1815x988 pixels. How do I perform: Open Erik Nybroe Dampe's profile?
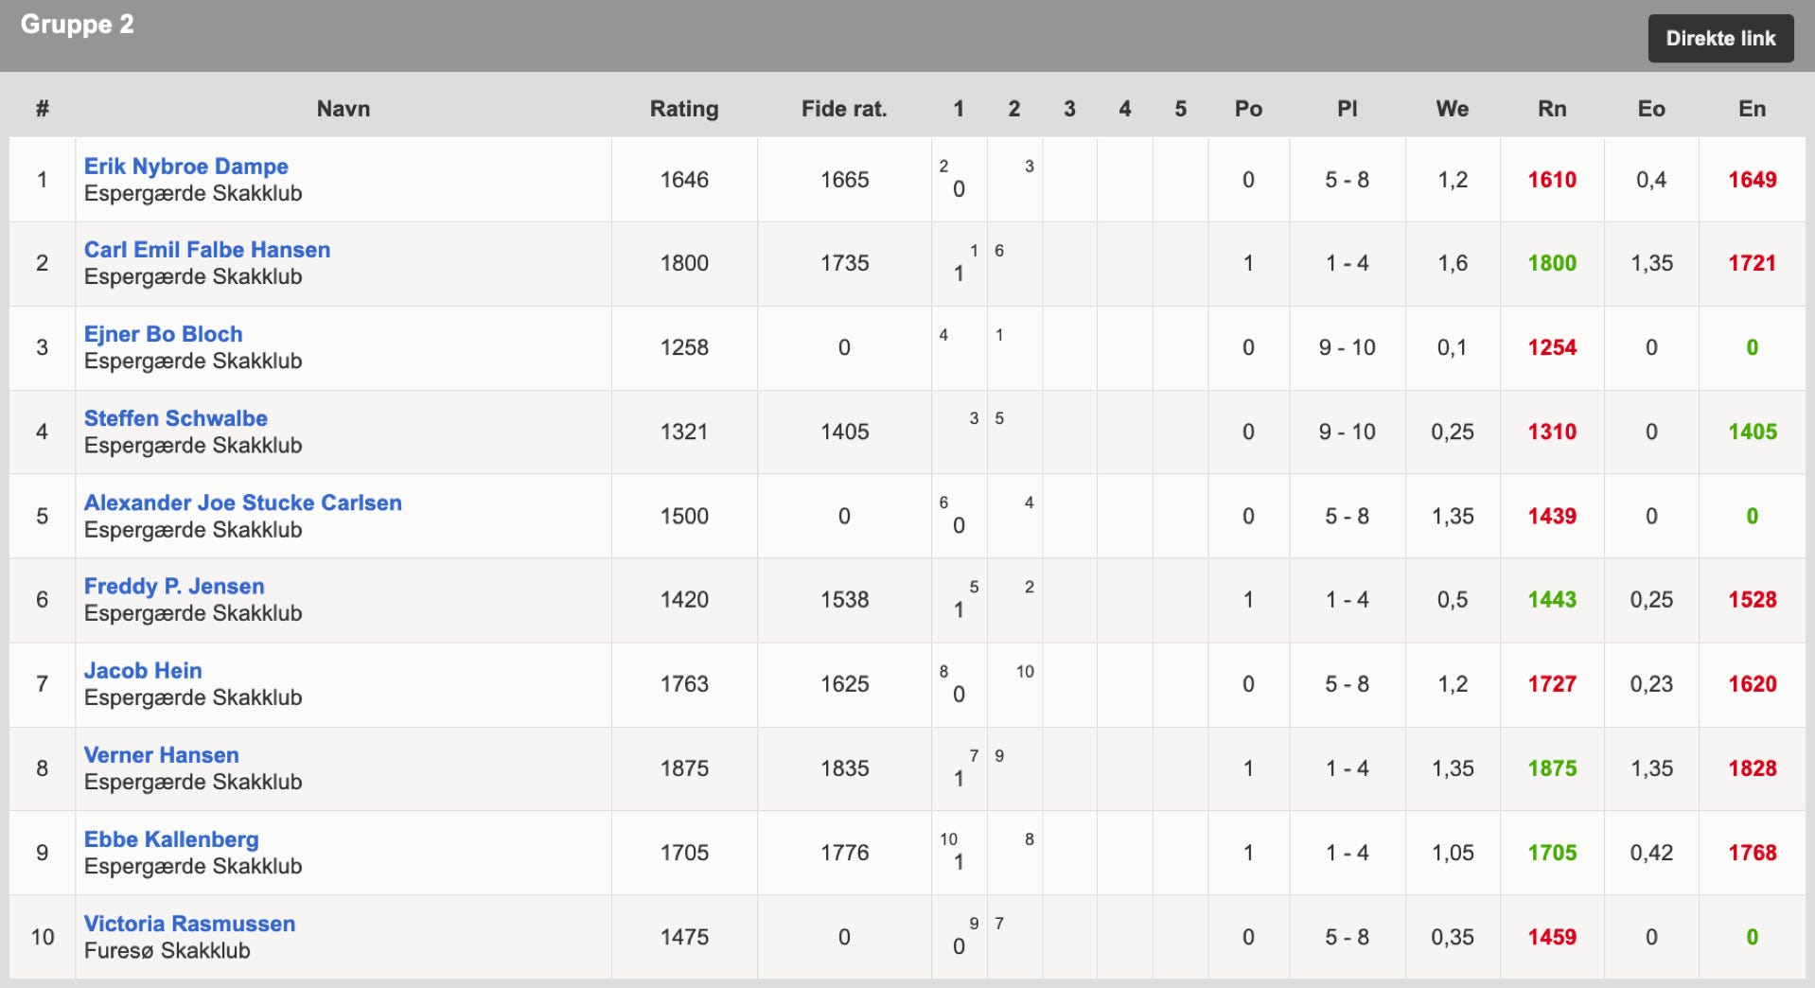tap(186, 167)
